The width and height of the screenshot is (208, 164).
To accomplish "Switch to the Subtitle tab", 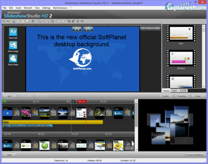I will pos(183,91).
